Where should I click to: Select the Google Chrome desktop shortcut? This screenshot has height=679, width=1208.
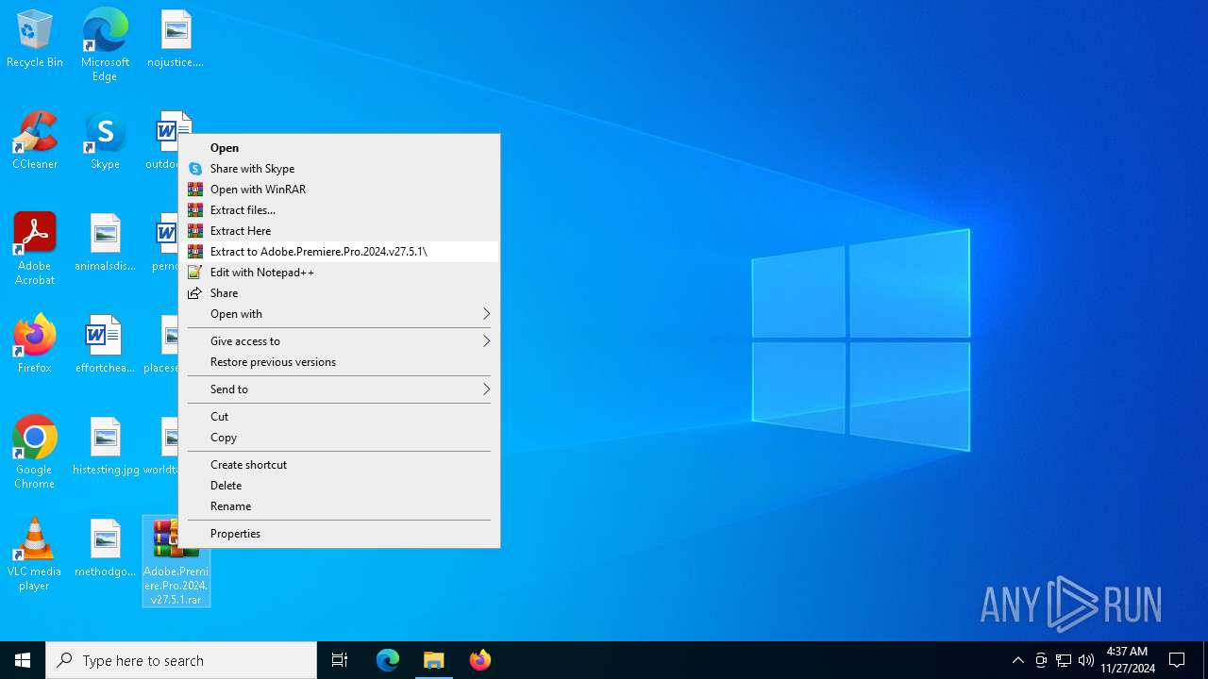click(x=35, y=453)
